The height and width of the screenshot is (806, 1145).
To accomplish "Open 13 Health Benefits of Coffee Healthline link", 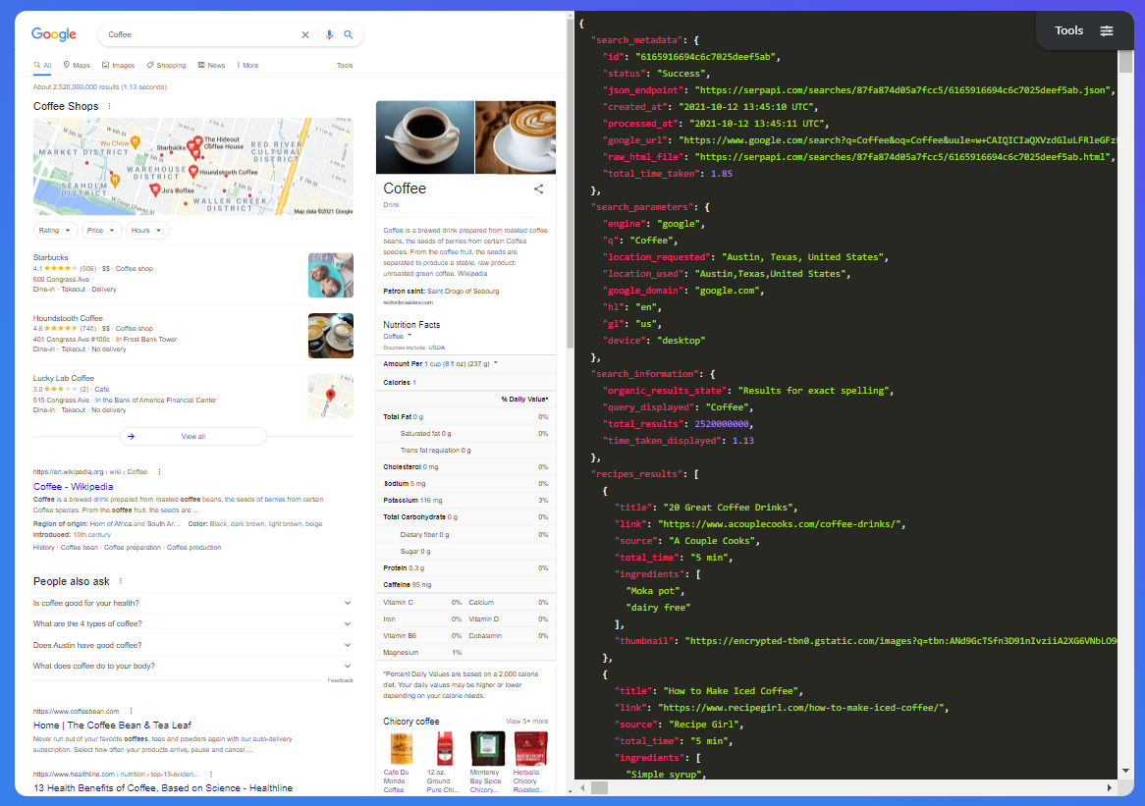I will pos(163,787).
